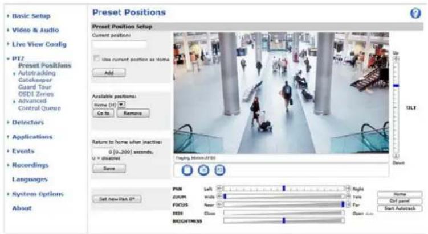Click the Start Autotrack button

coord(400,208)
